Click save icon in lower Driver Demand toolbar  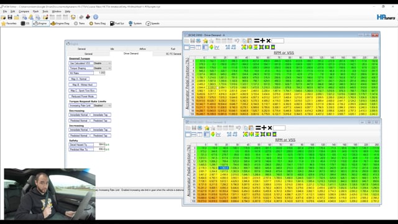point(194,128)
